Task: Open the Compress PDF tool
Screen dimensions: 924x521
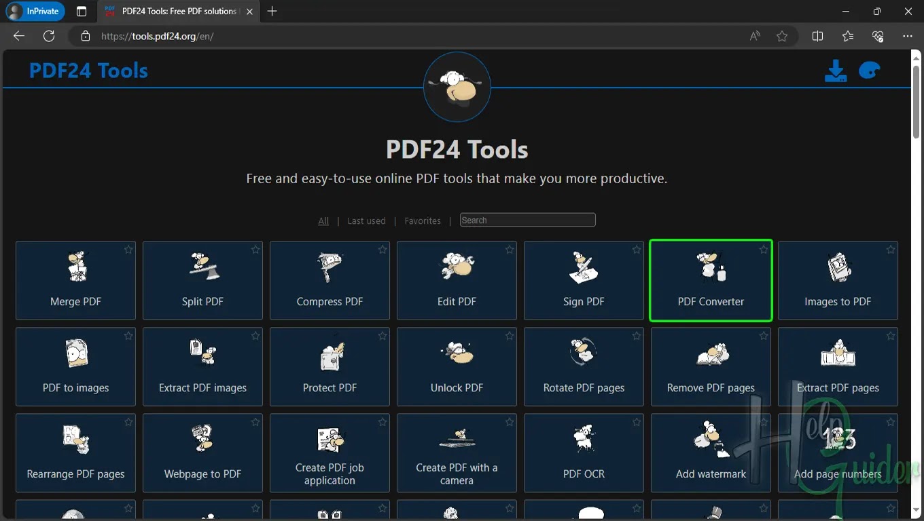Action: pyautogui.click(x=330, y=280)
